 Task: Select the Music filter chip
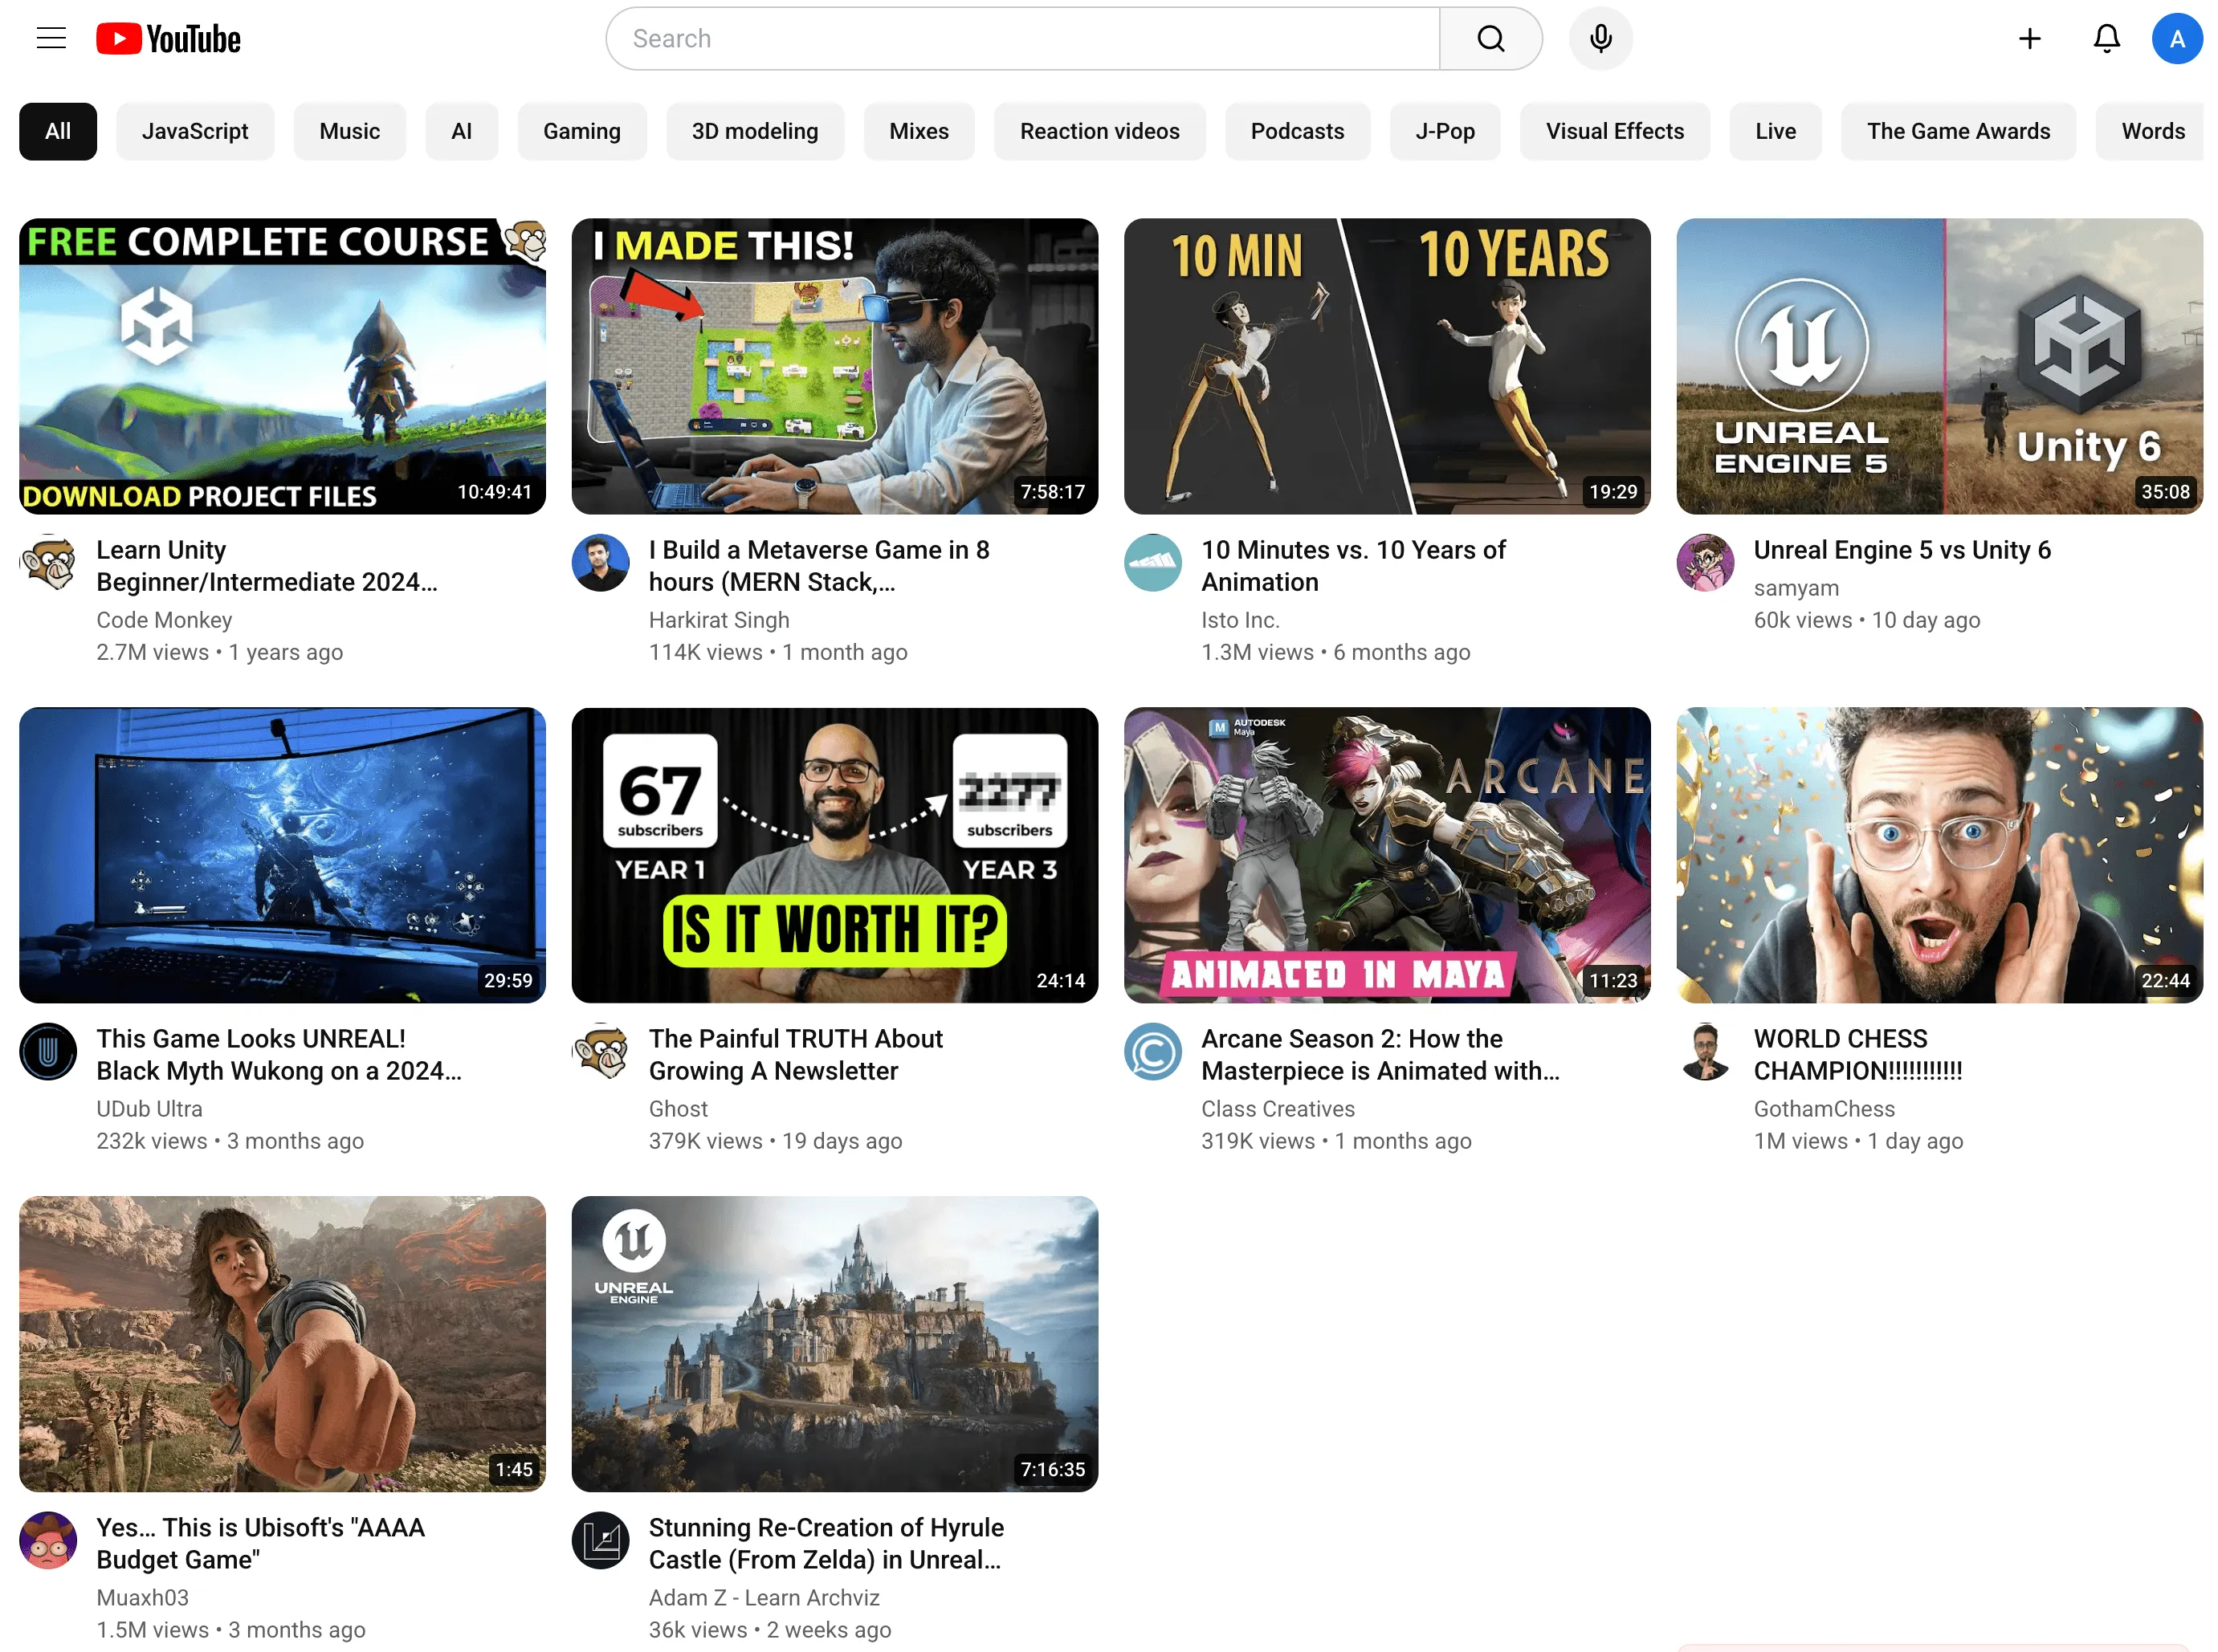[349, 131]
